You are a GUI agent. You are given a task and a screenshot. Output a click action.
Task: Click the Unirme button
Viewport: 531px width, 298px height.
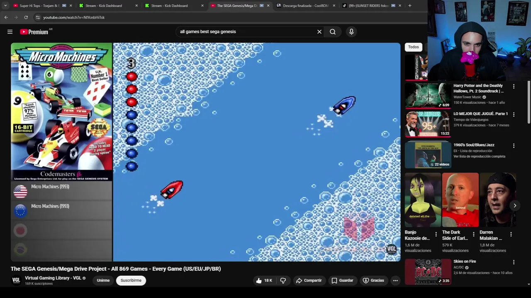[x=103, y=280]
